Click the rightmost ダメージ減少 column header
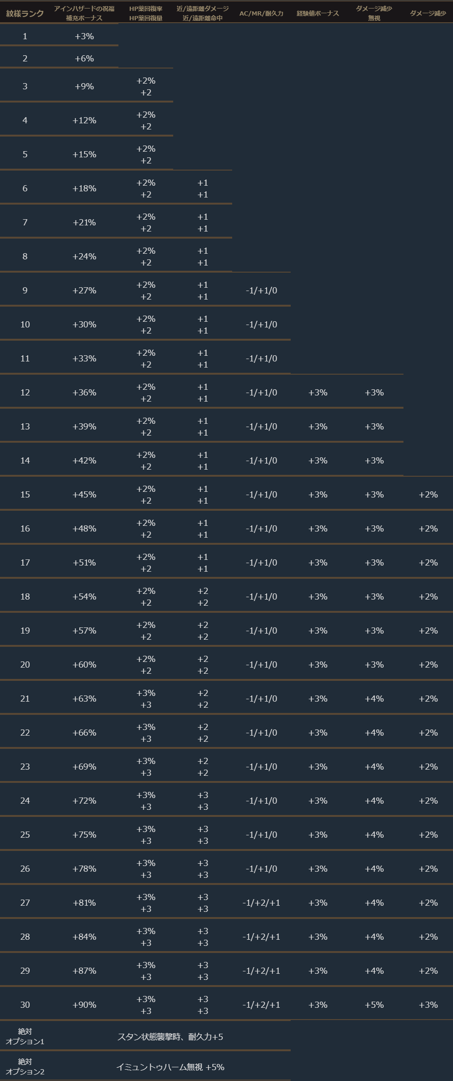The image size is (453, 1081). (428, 13)
